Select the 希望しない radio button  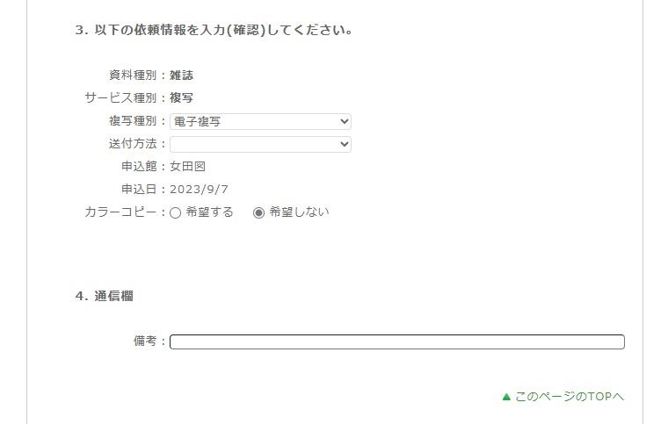tap(258, 212)
